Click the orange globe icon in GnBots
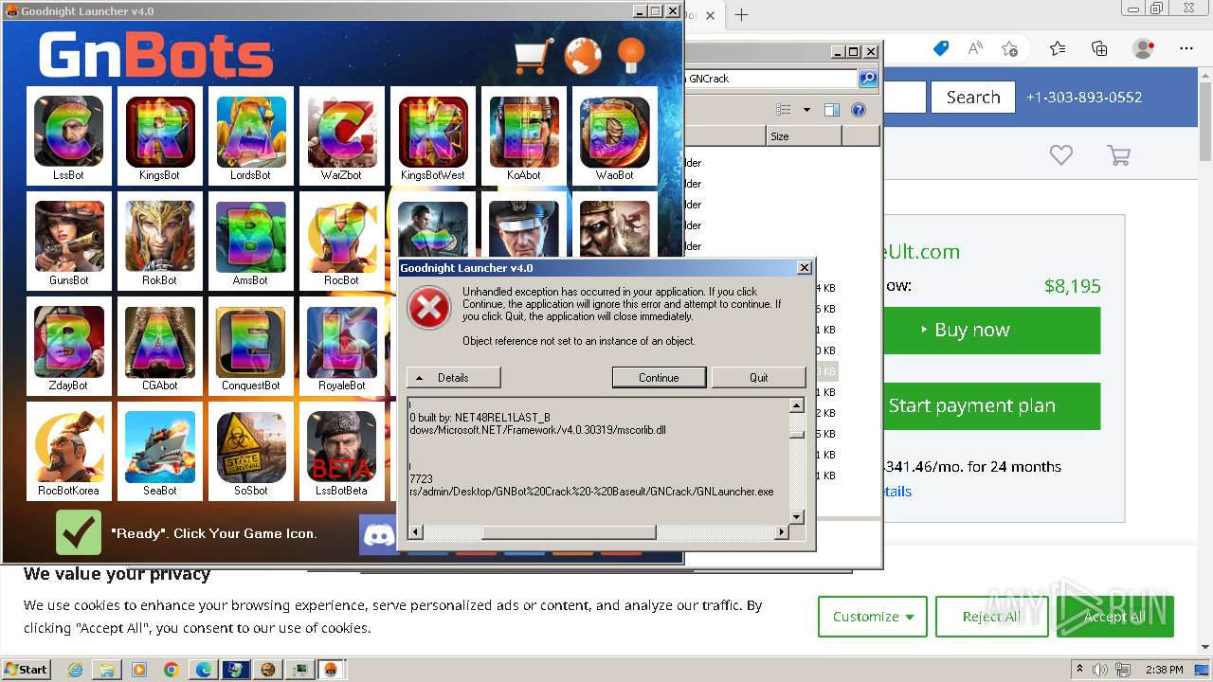This screenshot has height=682, width=1213. pyautogui.click(x=583, y=56)
